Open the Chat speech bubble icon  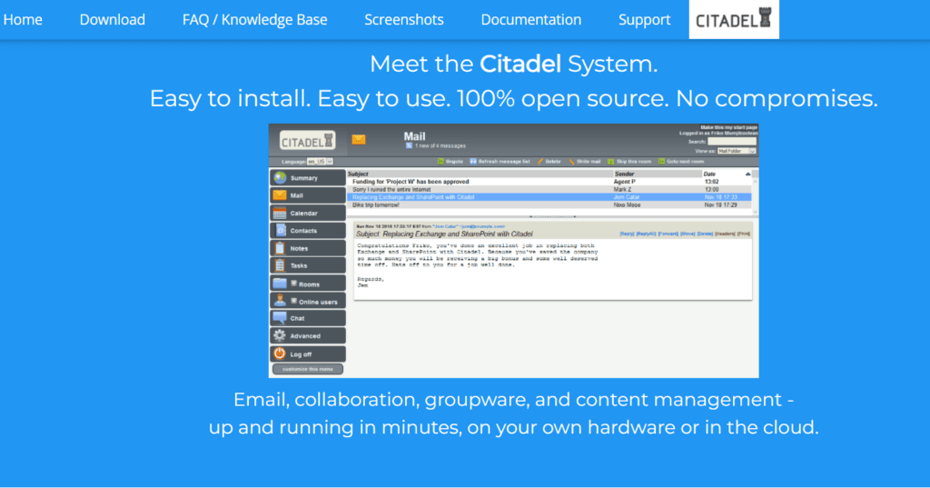(x=280, y=318)
